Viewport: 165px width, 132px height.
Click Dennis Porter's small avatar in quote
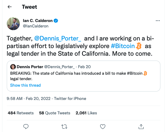point(13,67)
